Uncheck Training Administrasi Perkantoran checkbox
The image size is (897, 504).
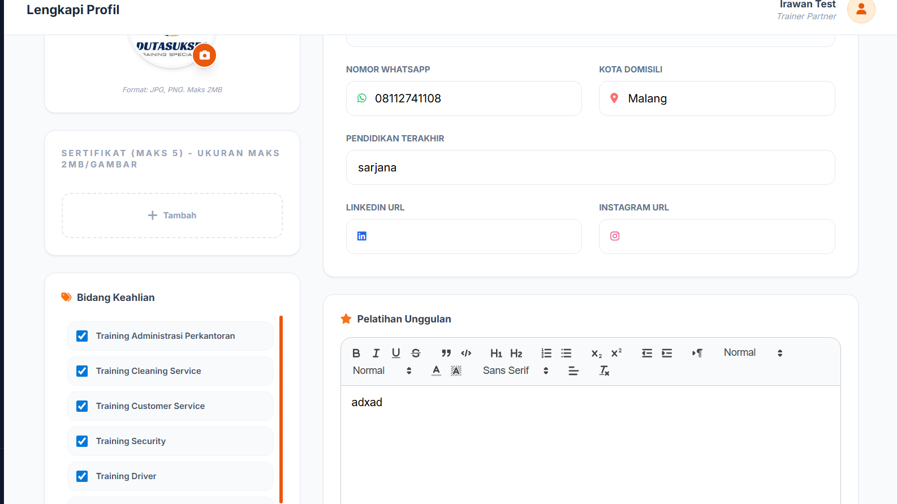(x=82, y=336)
